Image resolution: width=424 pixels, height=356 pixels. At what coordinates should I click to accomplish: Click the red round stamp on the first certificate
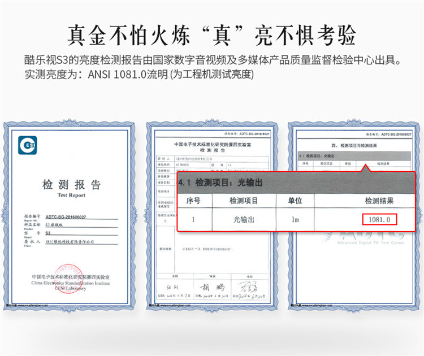(68, 279)
